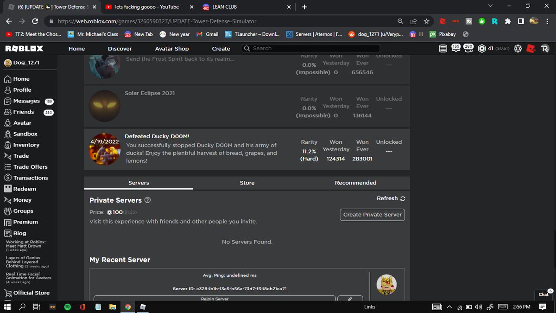Open the Chrome profile avatar menu

[x=534, y=21]
